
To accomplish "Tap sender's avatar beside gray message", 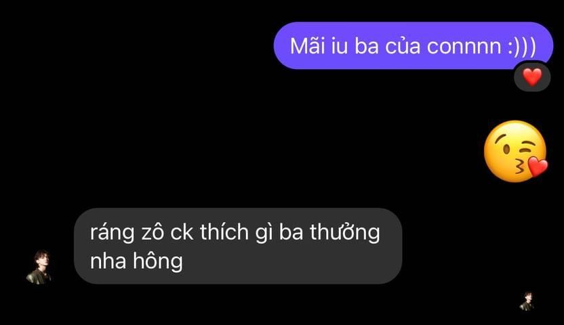I will [39, 267].
